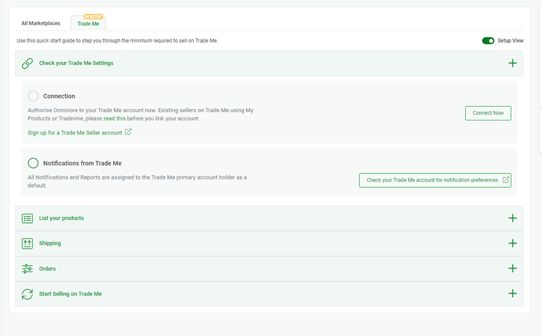Open the Trade Me tab
Screen dimensions: 542x336
coord(88,24)
